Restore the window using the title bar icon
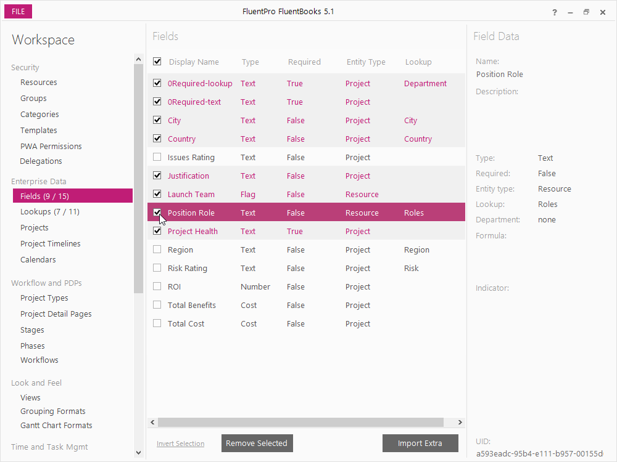617x462 pixels. click(x=586, y=12)
